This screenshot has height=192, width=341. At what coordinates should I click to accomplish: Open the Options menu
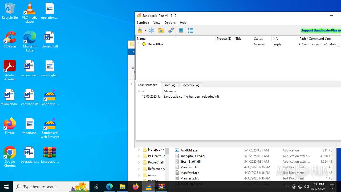[x=170, y=23]
